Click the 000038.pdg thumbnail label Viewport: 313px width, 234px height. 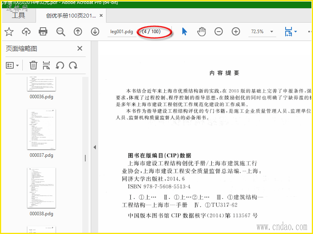41,214
